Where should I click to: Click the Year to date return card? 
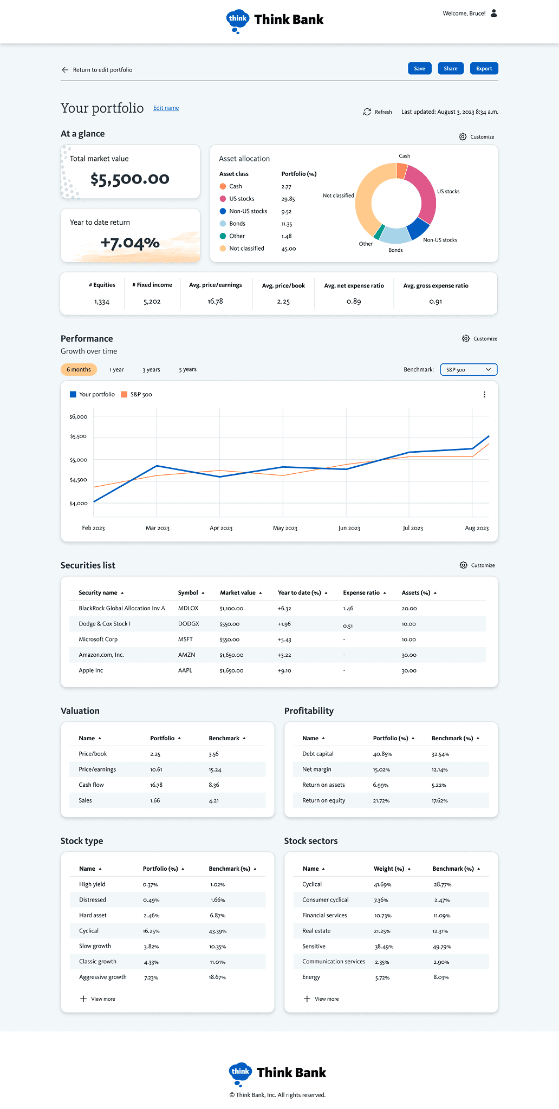(x=130, y=235)
